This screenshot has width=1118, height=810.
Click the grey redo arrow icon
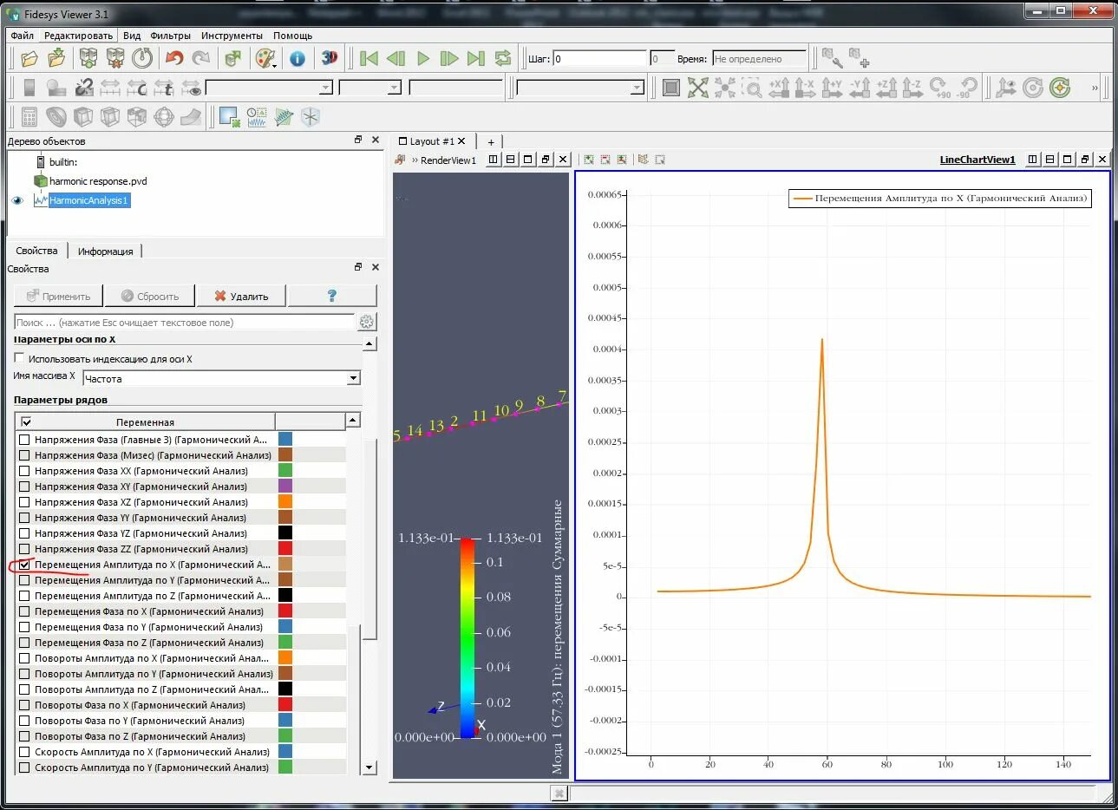(201, 58)
